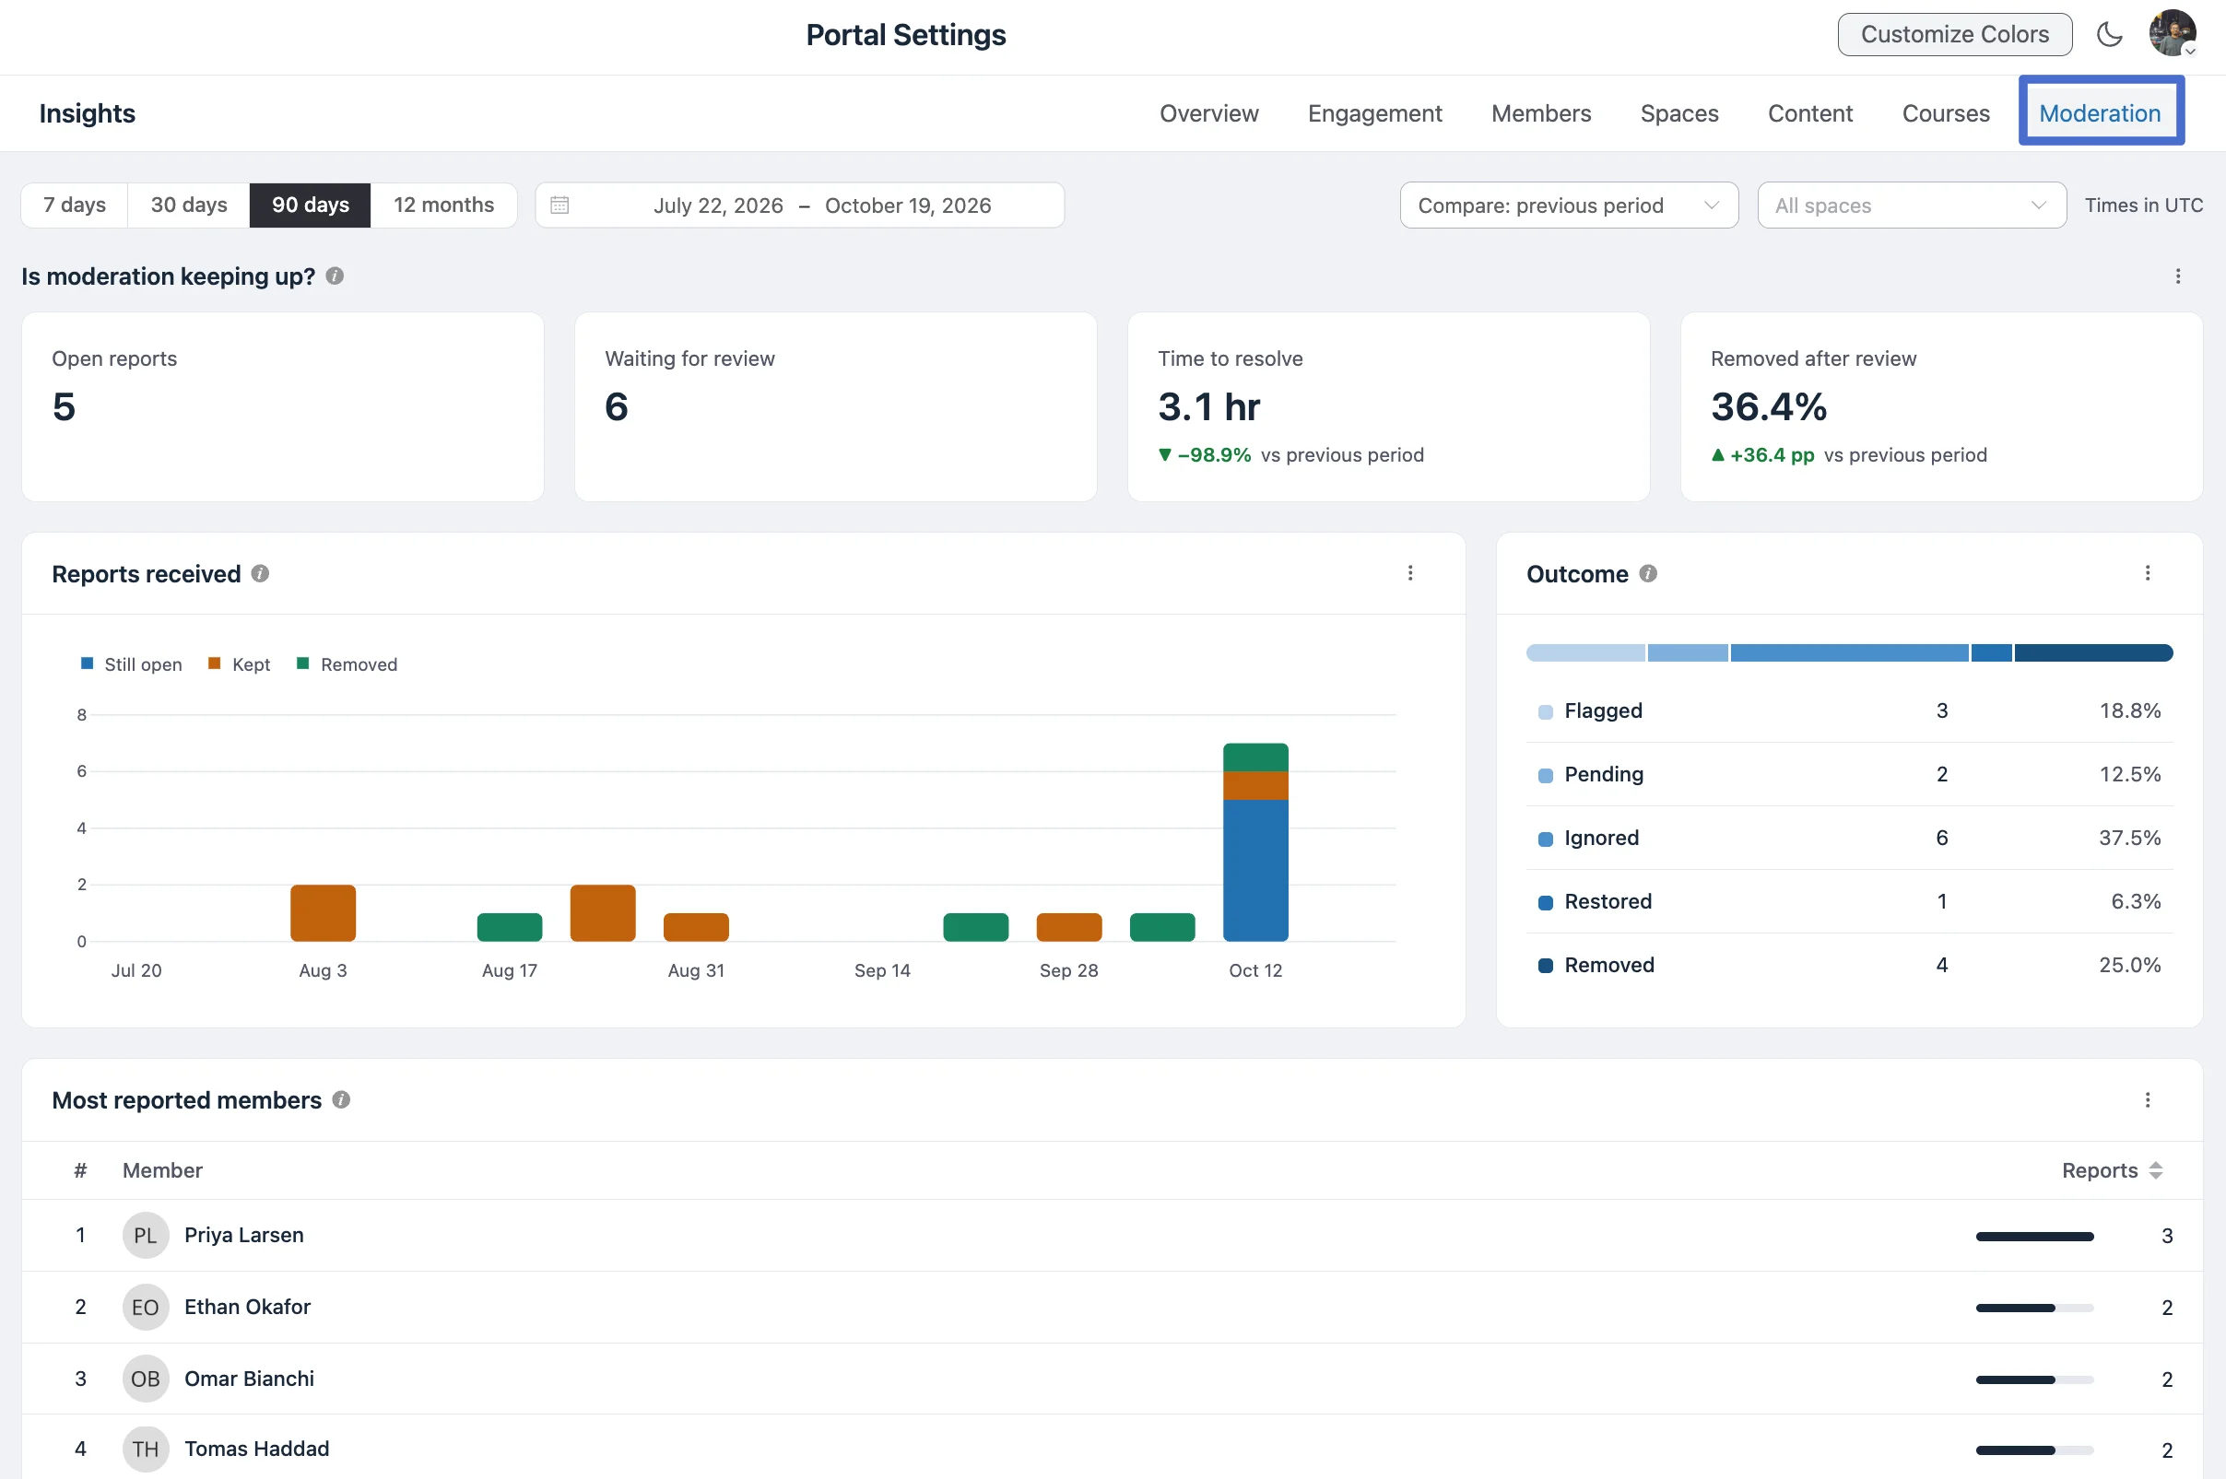The image size is (2226, 1479).
Task: Click the Ignored row in Outcome list
Action: [1849, 838]
